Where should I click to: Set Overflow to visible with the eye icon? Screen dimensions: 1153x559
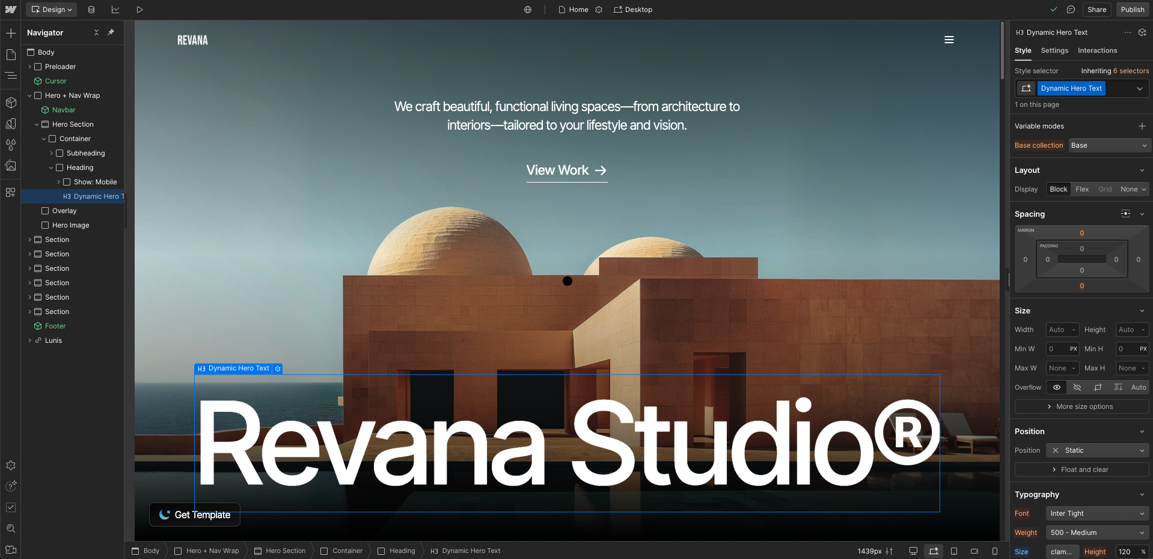1056,387
